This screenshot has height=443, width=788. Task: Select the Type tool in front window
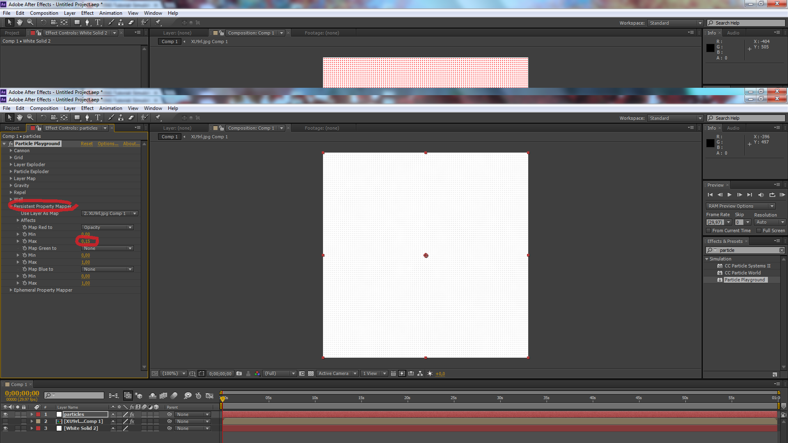98,118
